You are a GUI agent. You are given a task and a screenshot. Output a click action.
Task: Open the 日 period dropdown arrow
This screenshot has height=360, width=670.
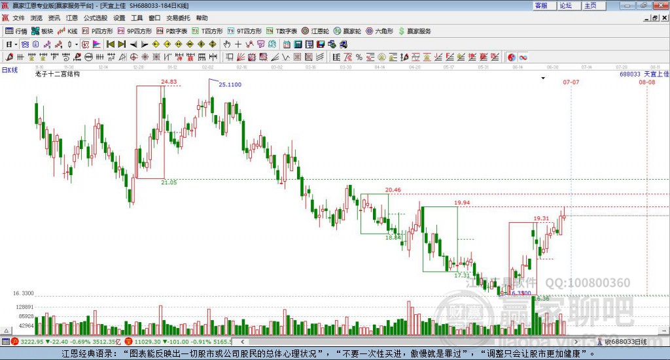click(x=16, y=44)
